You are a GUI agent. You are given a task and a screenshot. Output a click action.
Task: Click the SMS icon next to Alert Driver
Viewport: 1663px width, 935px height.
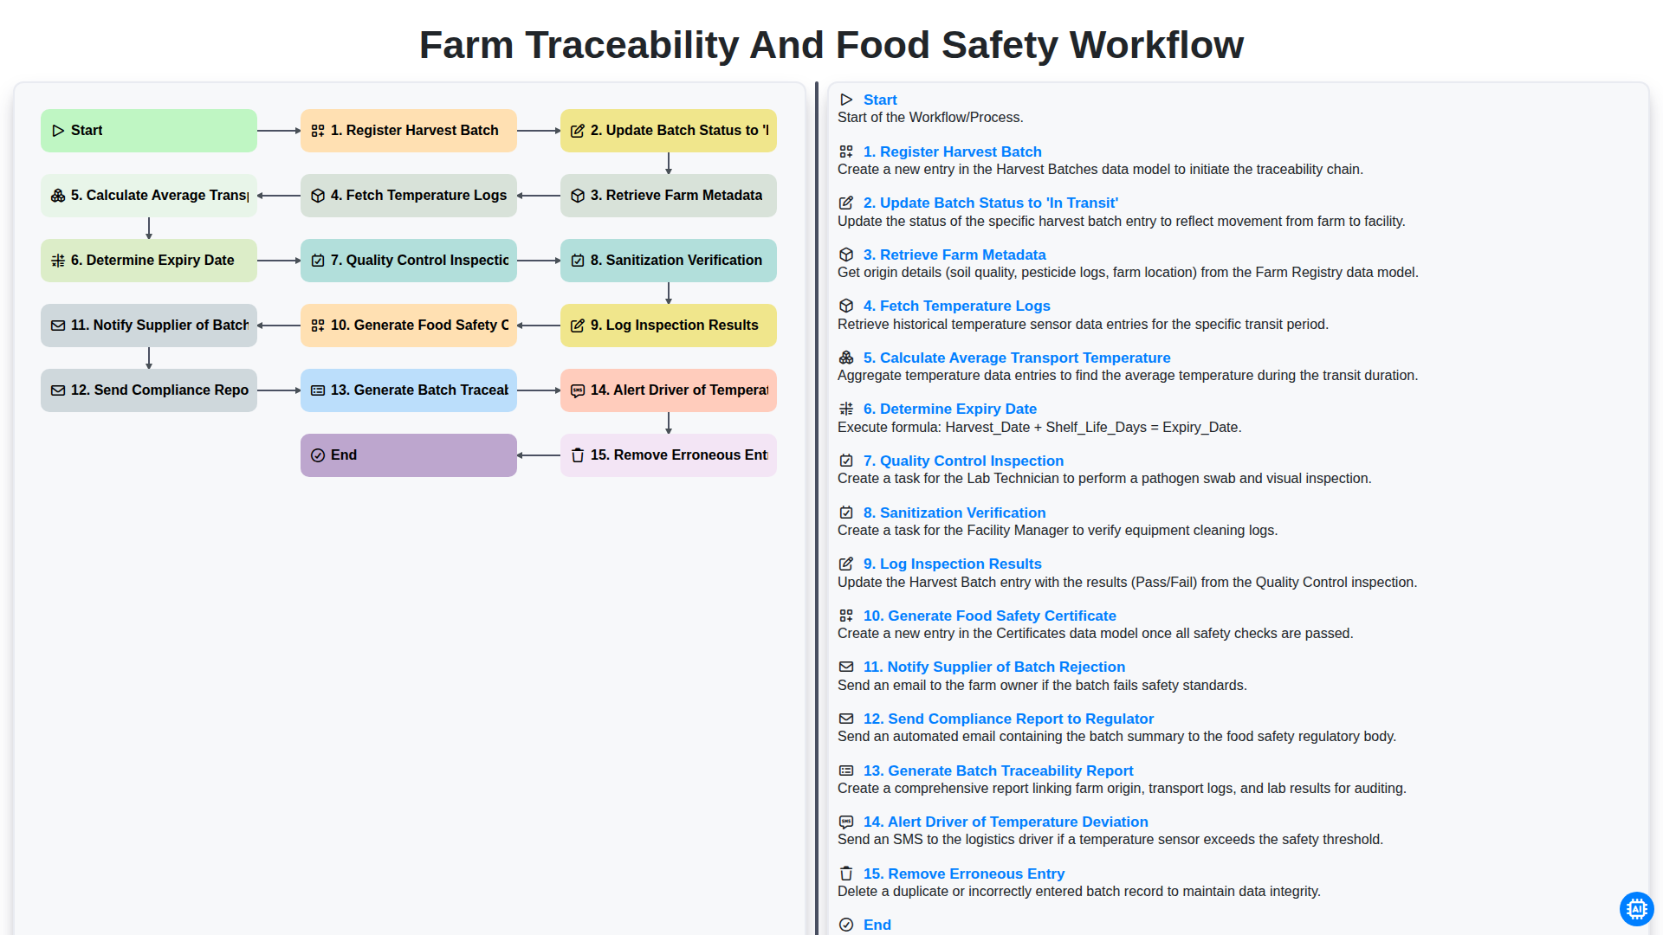[846, 822]
